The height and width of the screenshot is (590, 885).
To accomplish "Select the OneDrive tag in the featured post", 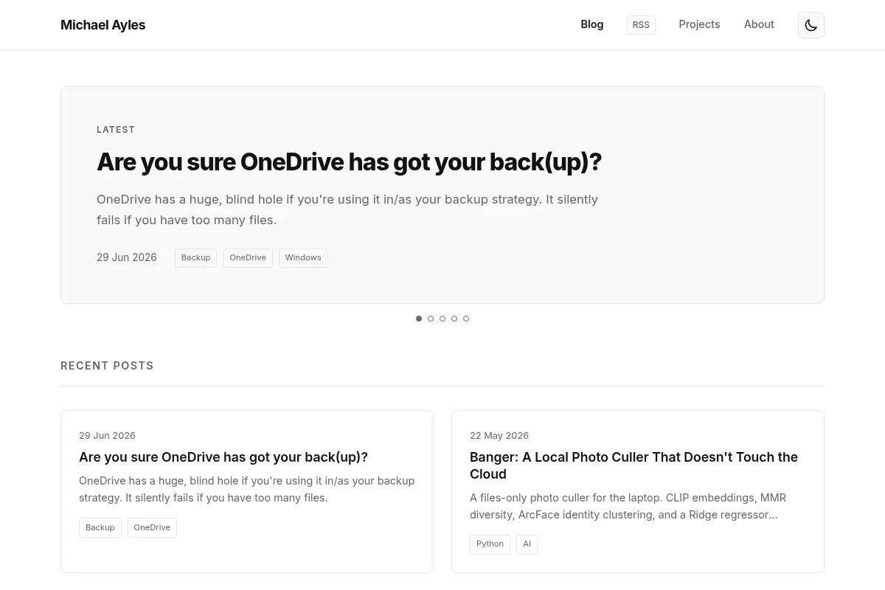I will (248, 257).
